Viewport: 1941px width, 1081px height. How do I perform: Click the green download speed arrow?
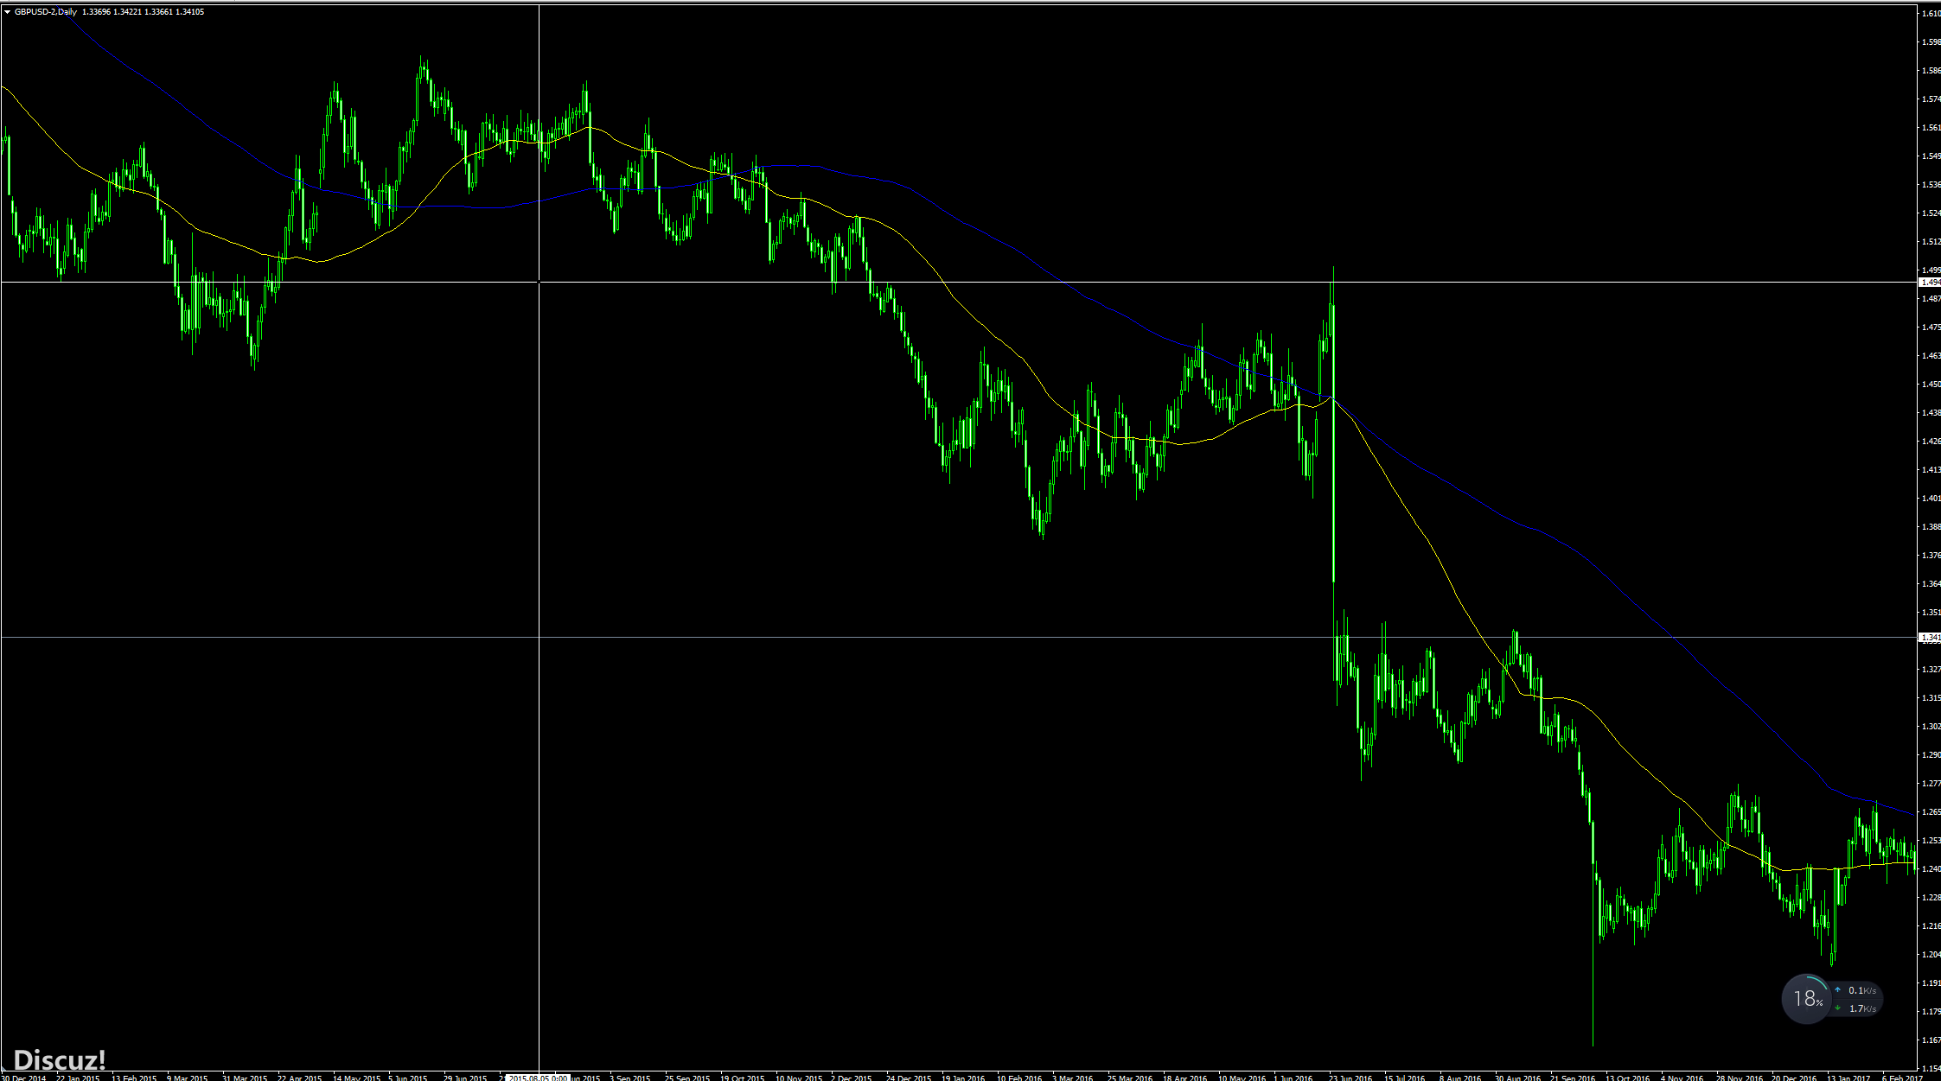click(x=1837, y=1008)
